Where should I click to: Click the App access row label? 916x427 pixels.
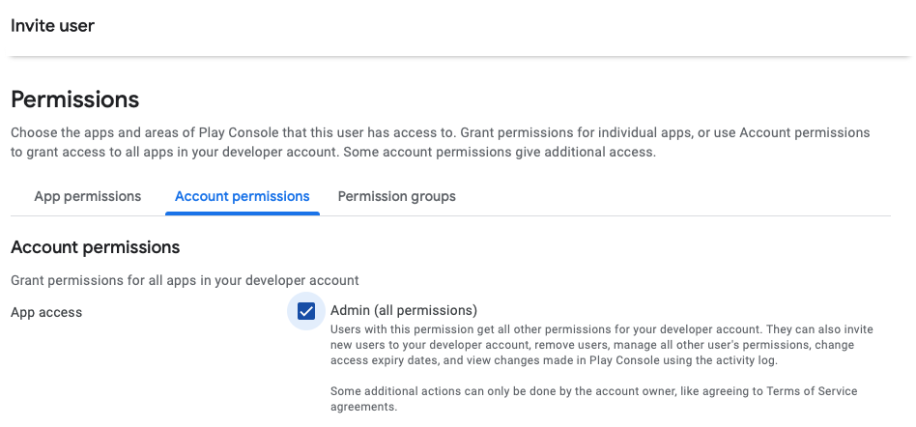click(46, 312)
